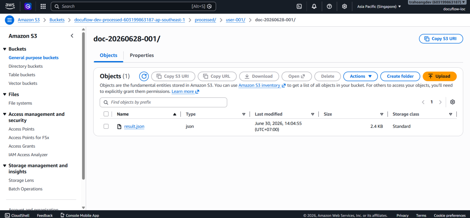Switch to the Objects tab
Screen dimensions: 470x218
tap(108, 55)
